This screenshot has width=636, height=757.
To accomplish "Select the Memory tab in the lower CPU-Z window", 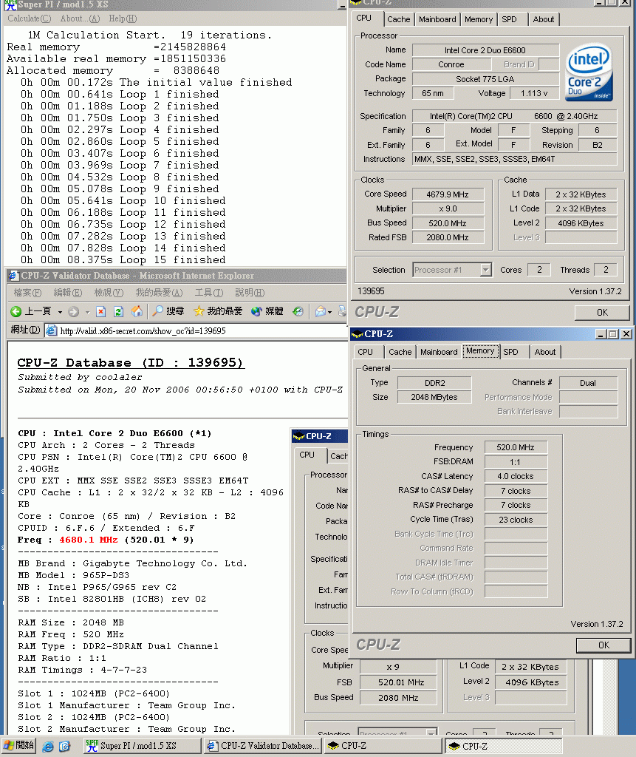I will click(x=480, y=351).
